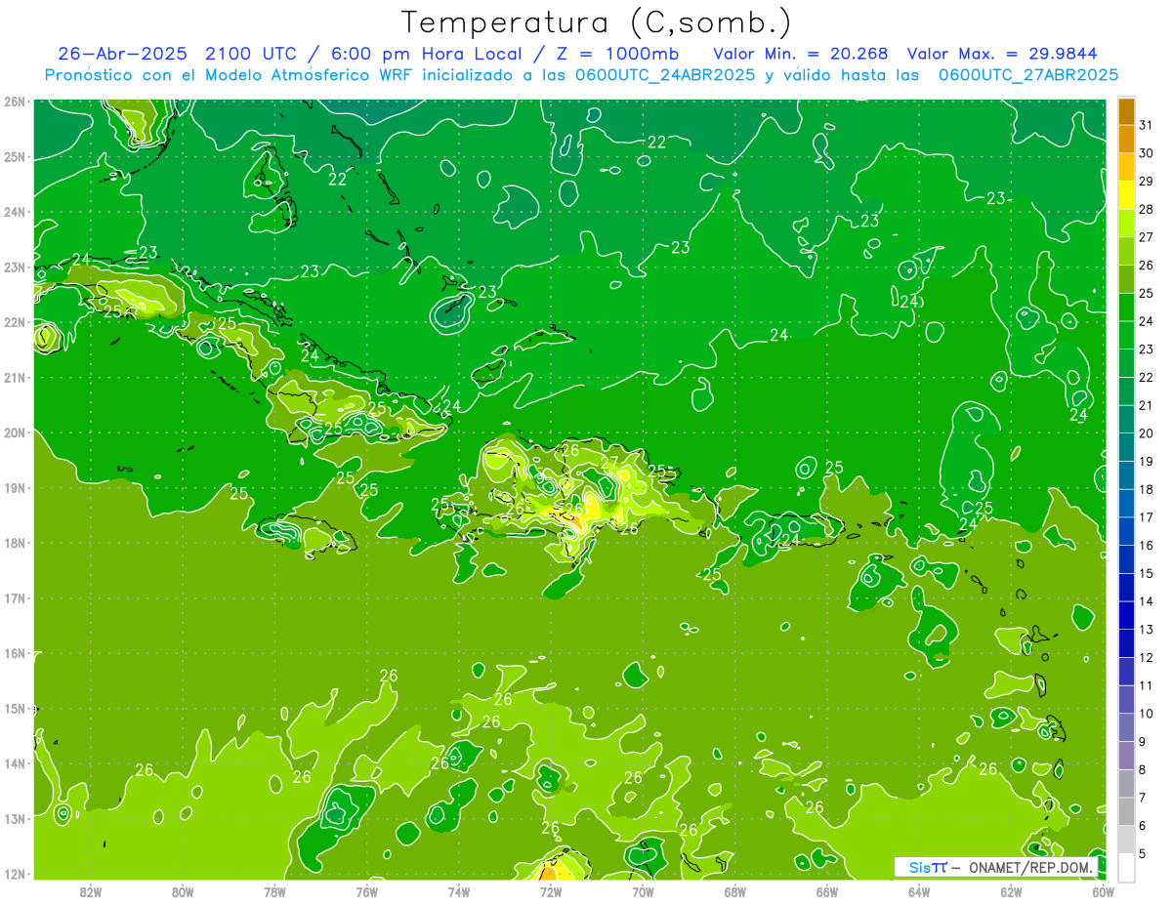This screenshot has width=1172, height=905.
Task: Click the 24N latitude label
Action: coord(14,212)
